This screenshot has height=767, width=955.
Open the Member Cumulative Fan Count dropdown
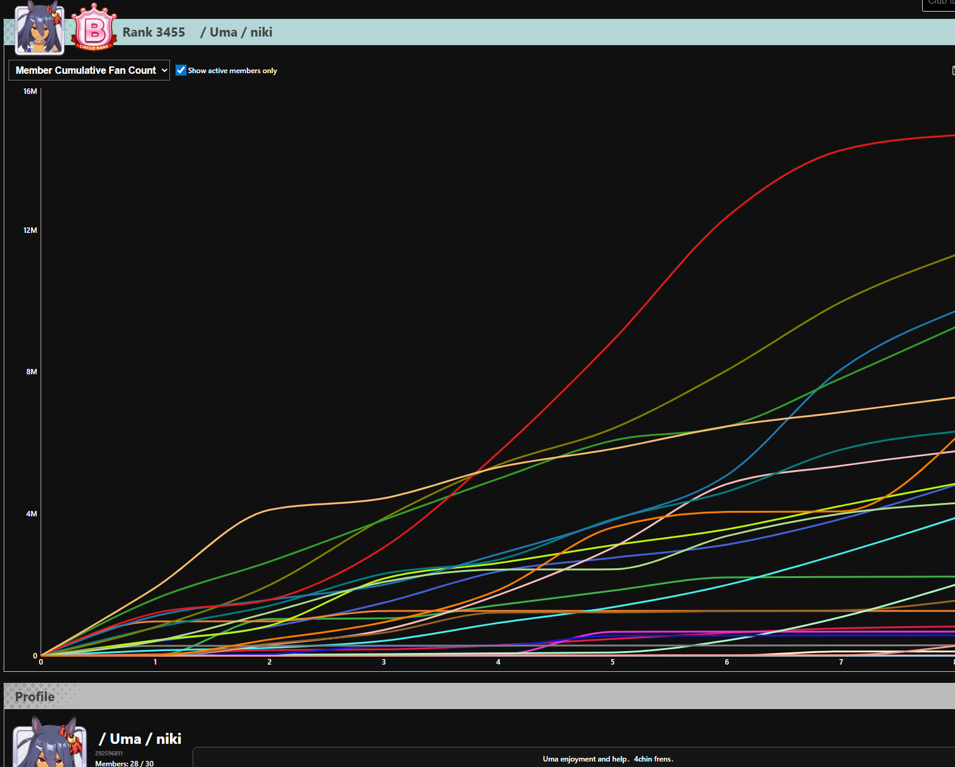point(89,70)
